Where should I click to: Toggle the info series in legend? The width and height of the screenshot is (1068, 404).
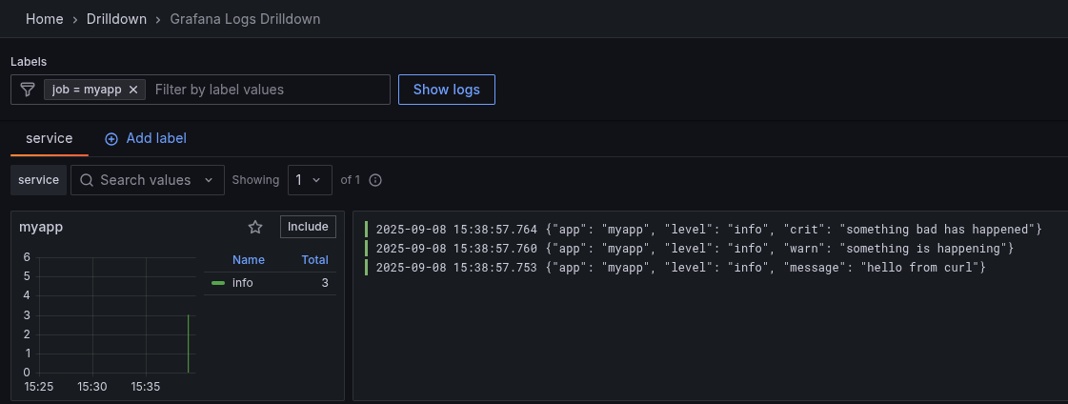[243, 282]
